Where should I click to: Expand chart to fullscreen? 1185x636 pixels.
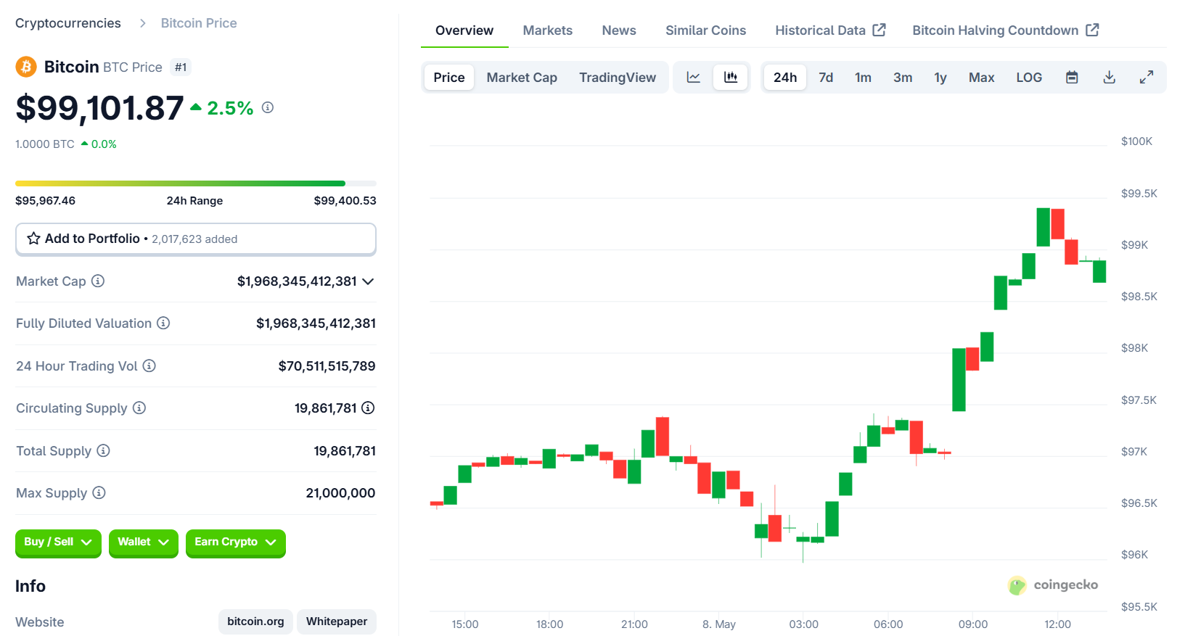pyautogui.click(x=1147, y=77)
